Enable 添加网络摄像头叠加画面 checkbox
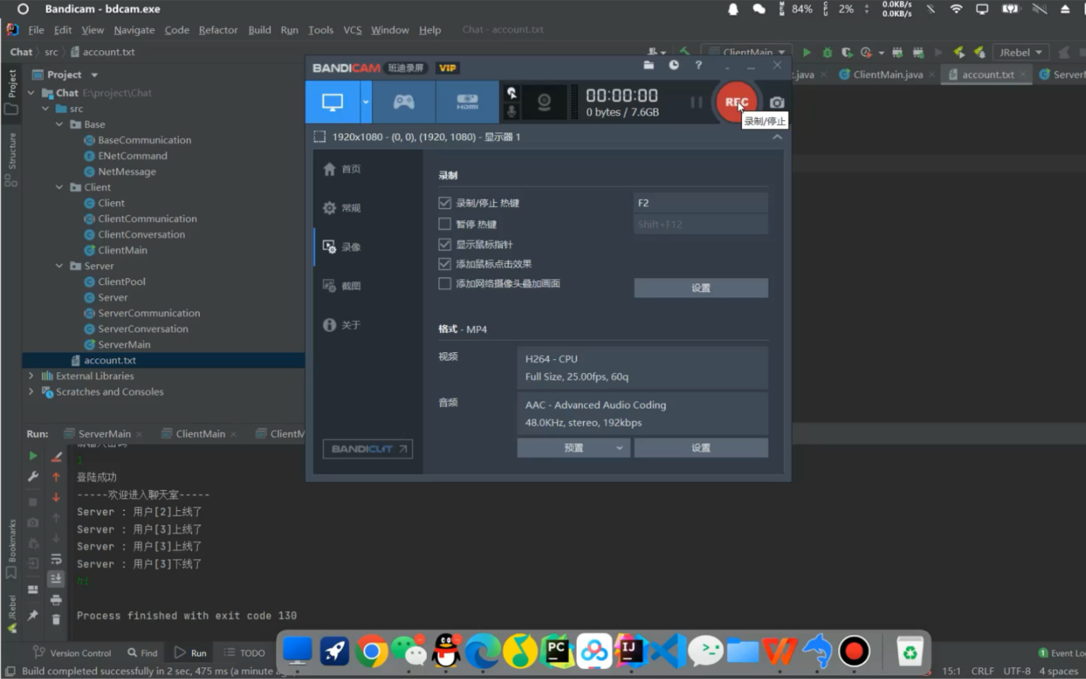Viewport: 1086px width, 679px height. (x=445, y=284)
